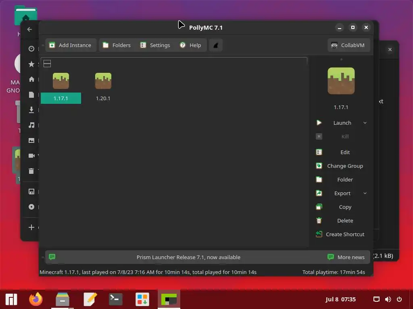Click the cat icon toolbar button
This screenshot has width=413, height=309.
pos(216,45)
